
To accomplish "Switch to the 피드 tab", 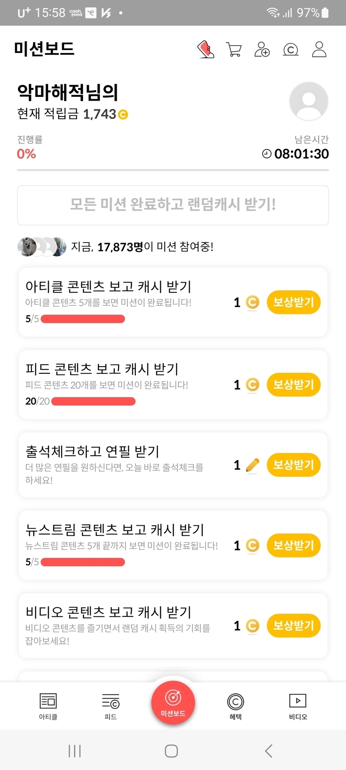I will 110,706.
